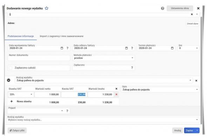Show help for Data wystawienia faktury
The height and width of the screenshot is (140, 207).
(x=67, y=48)
